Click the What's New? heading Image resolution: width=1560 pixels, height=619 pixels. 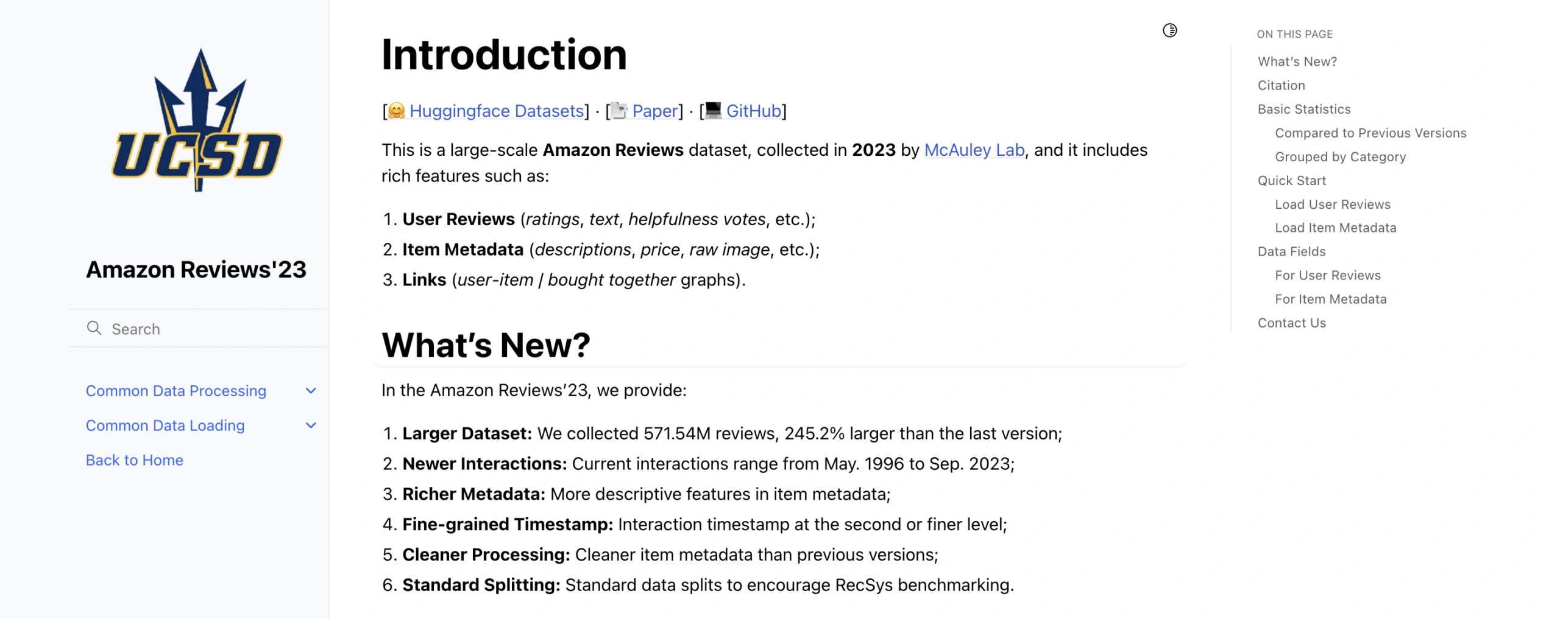486,345
